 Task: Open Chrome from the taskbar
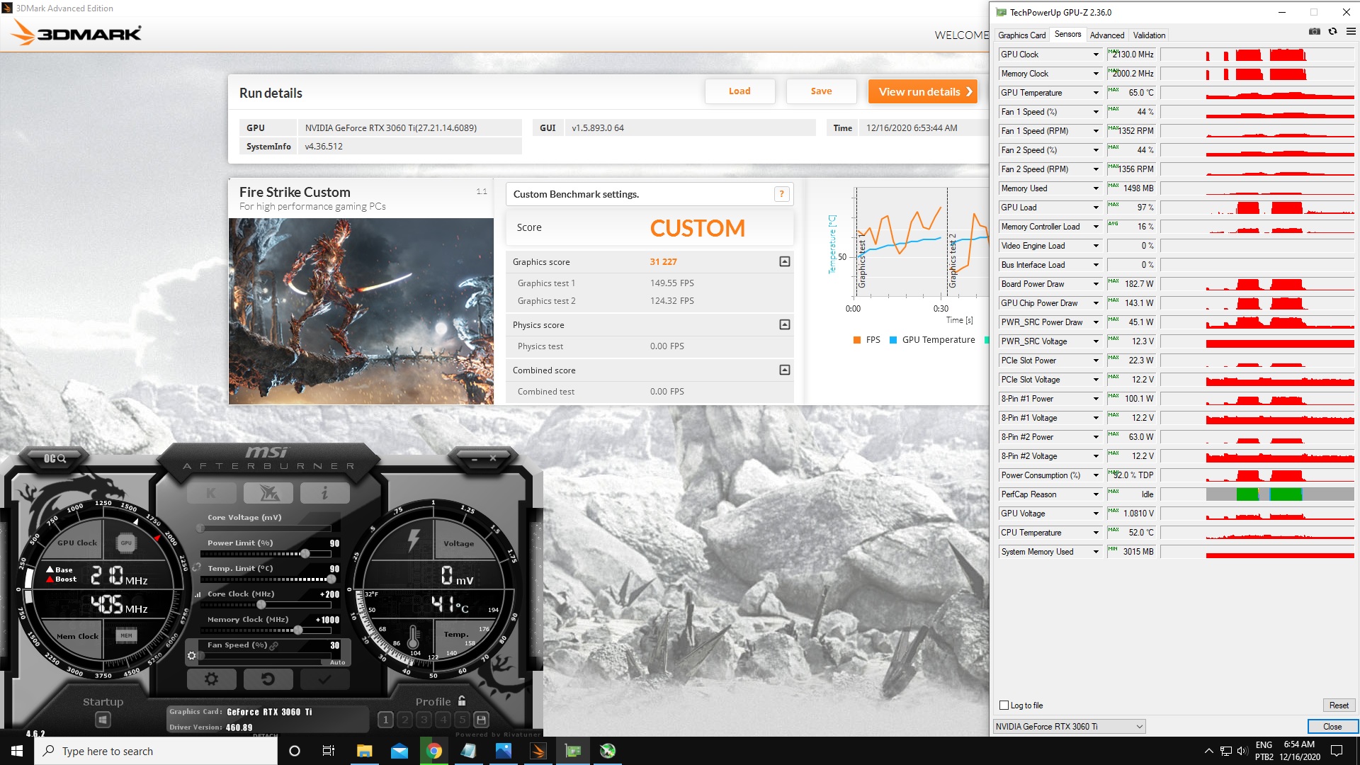click(x=433, y=751)
